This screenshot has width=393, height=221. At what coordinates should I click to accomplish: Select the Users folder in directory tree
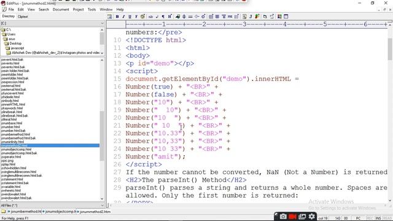[11, 34]
